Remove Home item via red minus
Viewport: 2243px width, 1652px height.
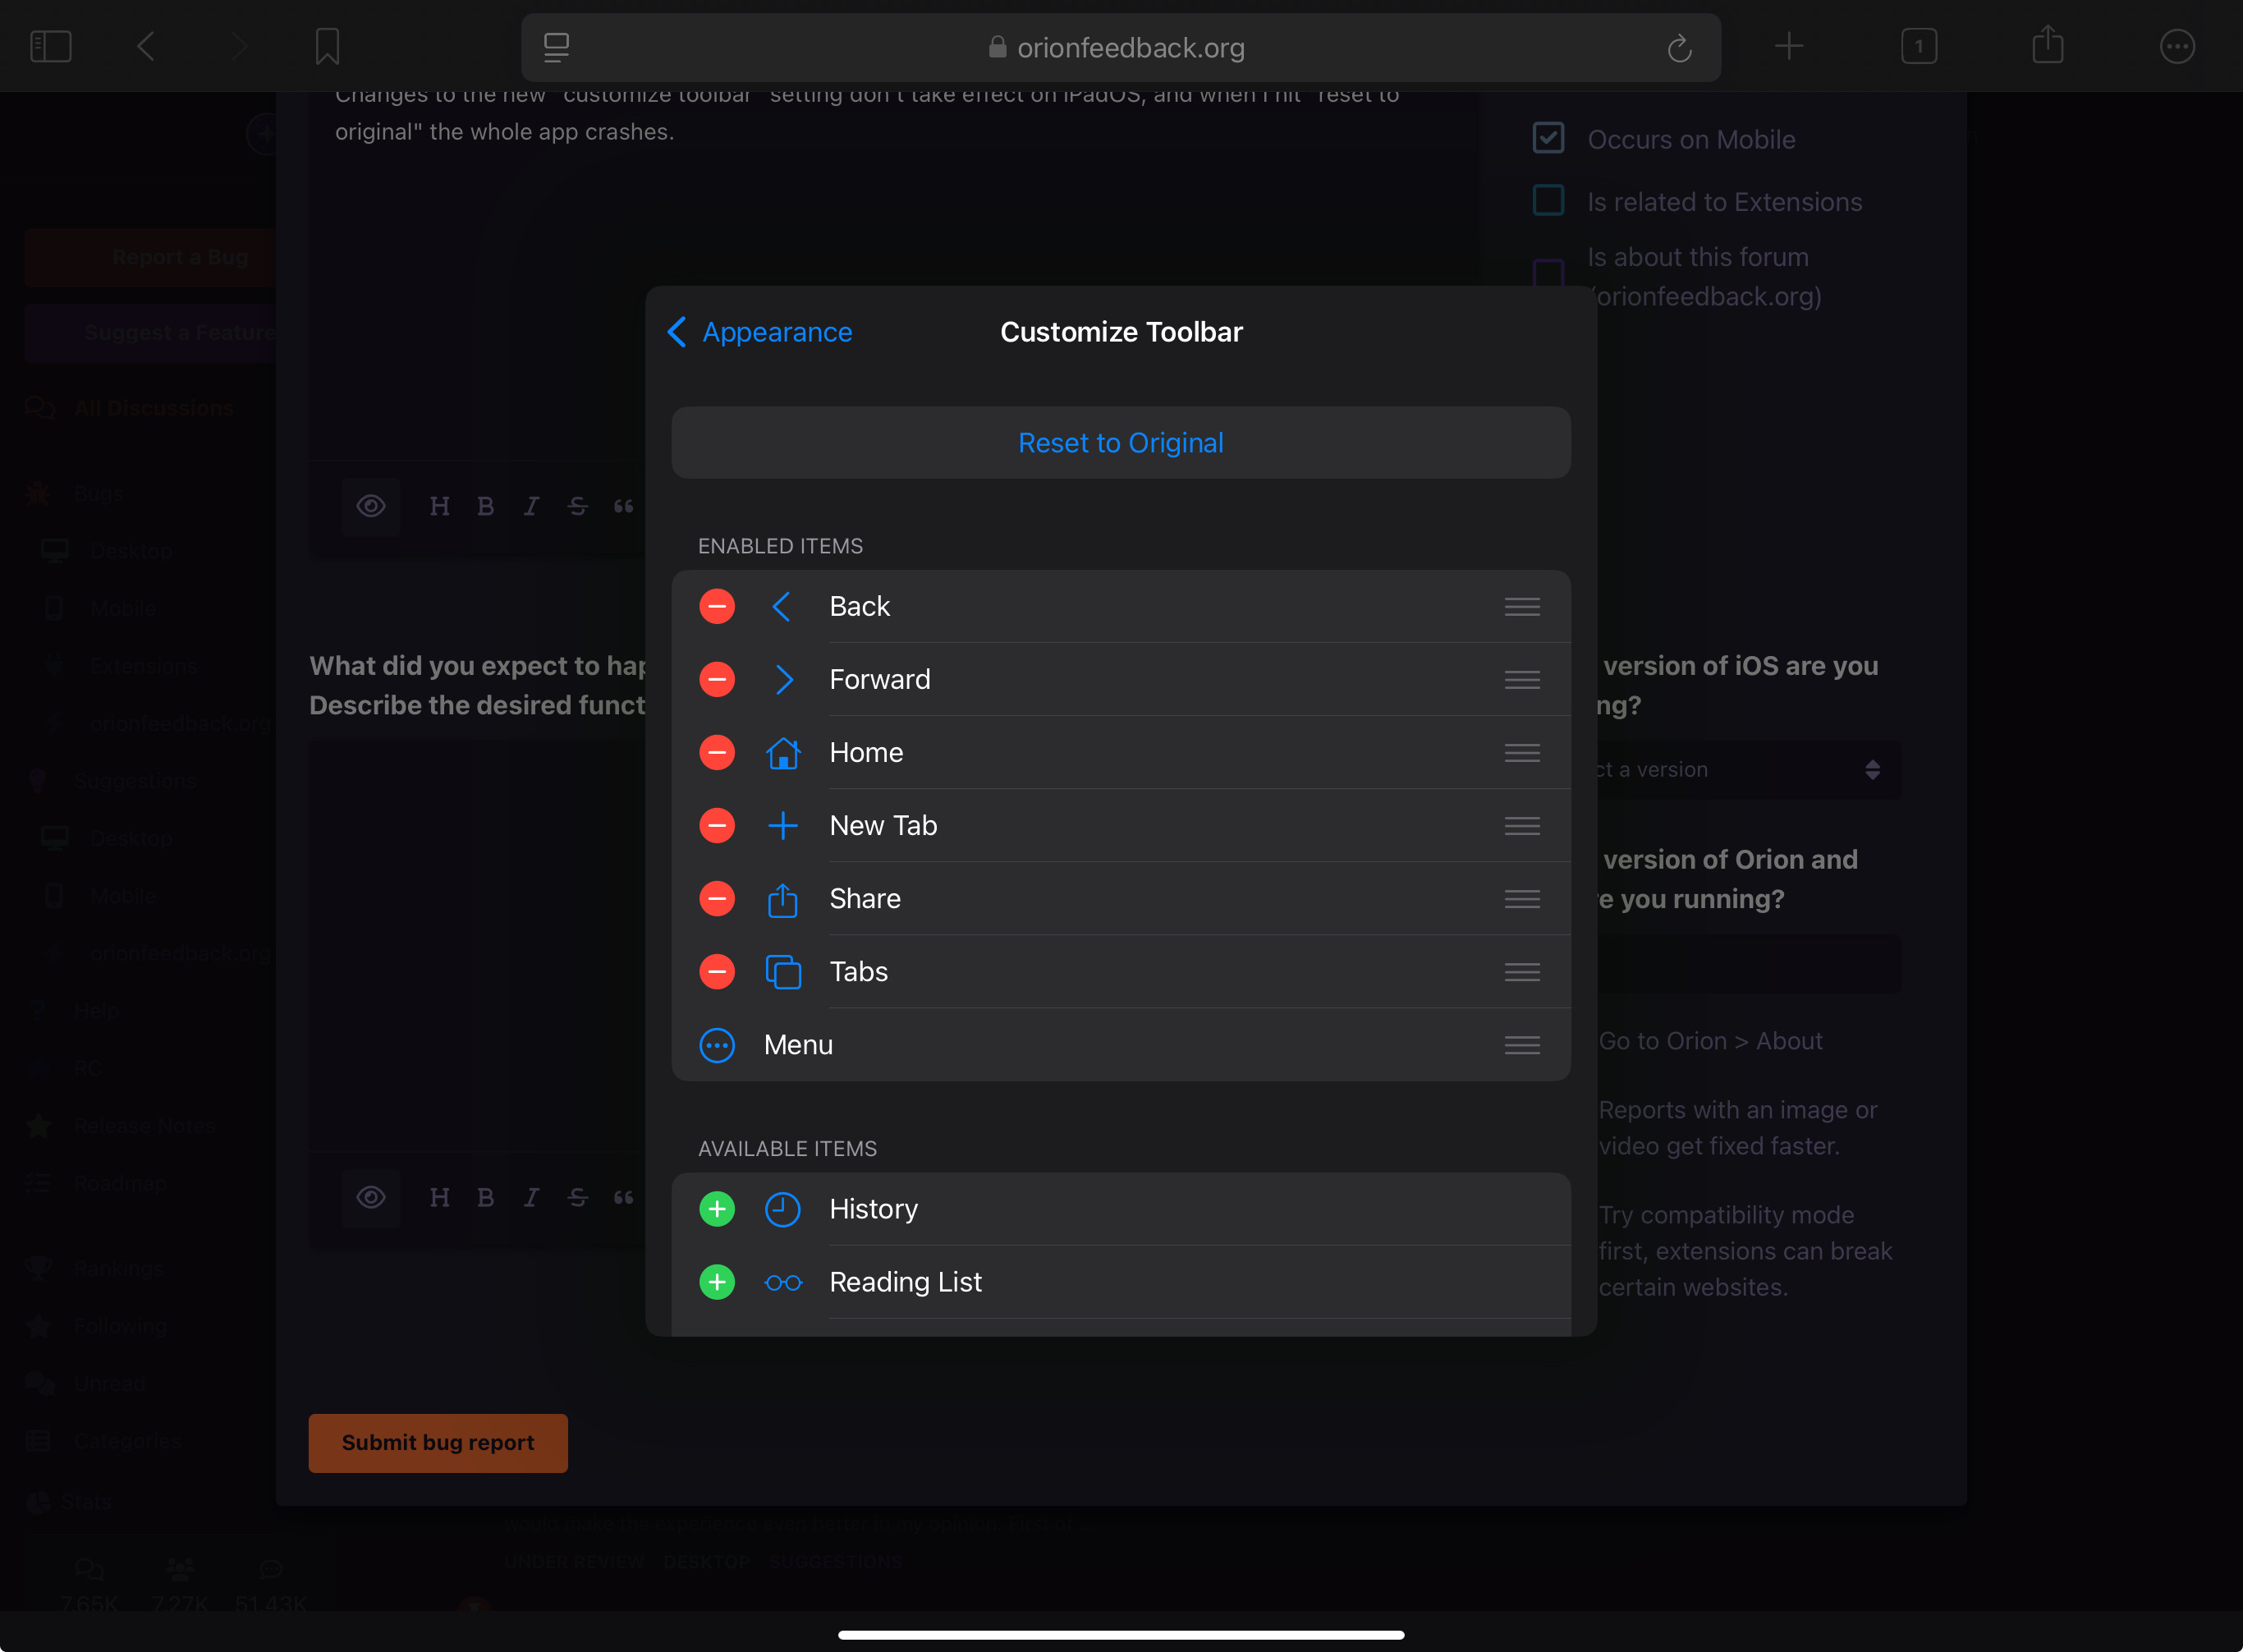[x=716, y=752]
